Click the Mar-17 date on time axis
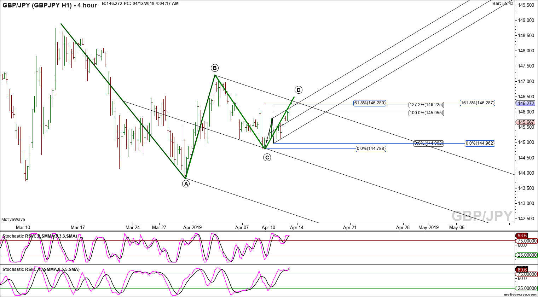The height and width of the screenshot is (297, 538). click(x=78, y=227)
